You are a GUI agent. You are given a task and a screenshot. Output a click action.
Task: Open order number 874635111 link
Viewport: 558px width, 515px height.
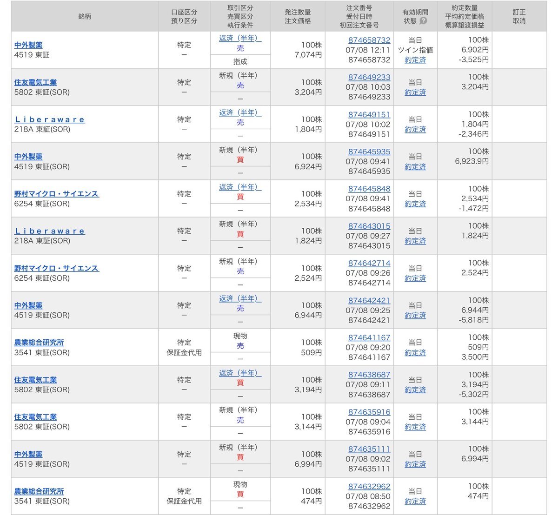click(x=369, y=449)
